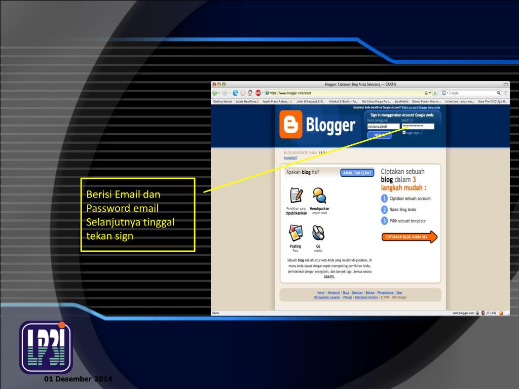519x389 pixels.
Task: Open the [Kaos] Forum Movie bookmark
Action: tap(426, 101)
